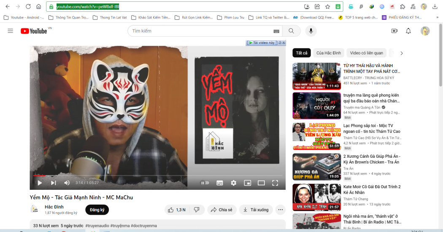Open the browser home page
This screenshot has width=443, height=232.
coord(39,6)
